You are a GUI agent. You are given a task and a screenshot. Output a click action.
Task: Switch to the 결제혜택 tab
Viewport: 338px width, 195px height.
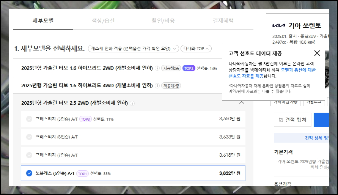[x=223, y=21]
